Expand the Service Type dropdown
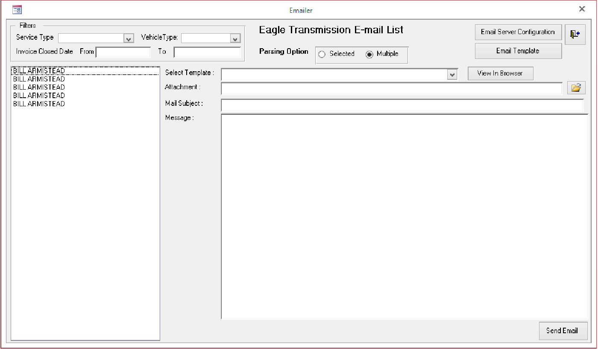The height and width of the screenshot is (349, 598). coord(129,38)
